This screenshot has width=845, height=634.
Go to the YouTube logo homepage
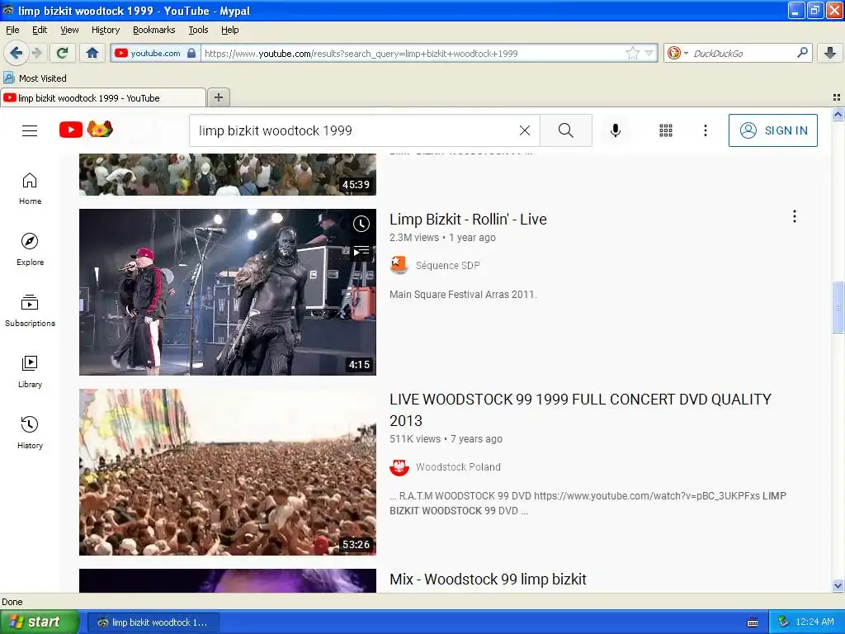86,130
